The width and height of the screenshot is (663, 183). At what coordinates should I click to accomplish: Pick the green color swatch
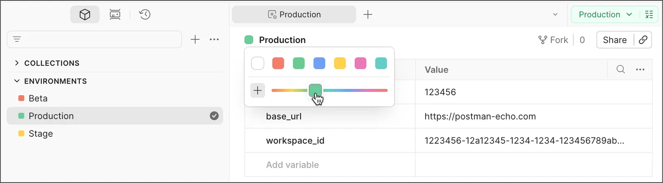coord(299,63)
